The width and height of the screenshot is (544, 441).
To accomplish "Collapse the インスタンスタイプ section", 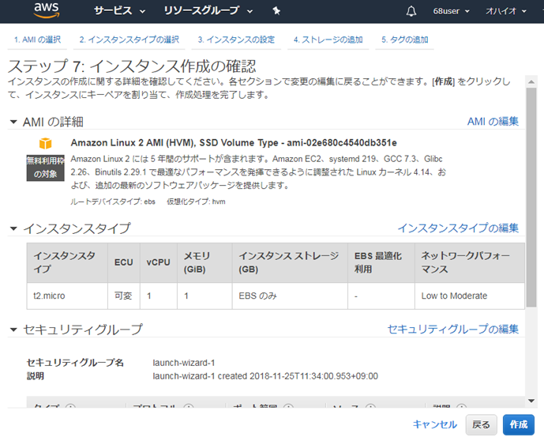I will (13, 228).
